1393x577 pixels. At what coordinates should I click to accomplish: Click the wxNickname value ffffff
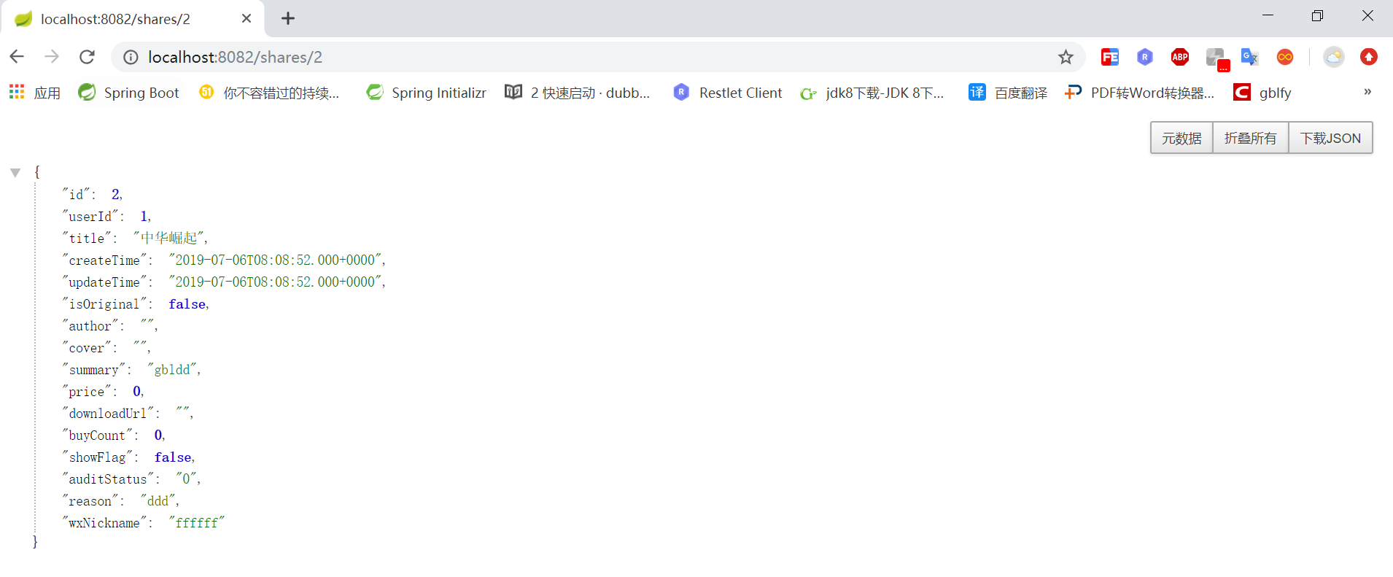(x=197, y=522)
